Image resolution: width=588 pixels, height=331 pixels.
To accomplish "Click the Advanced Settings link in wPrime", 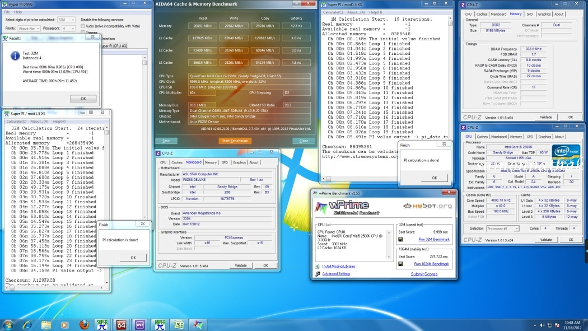I will click(x=336, y=274).
